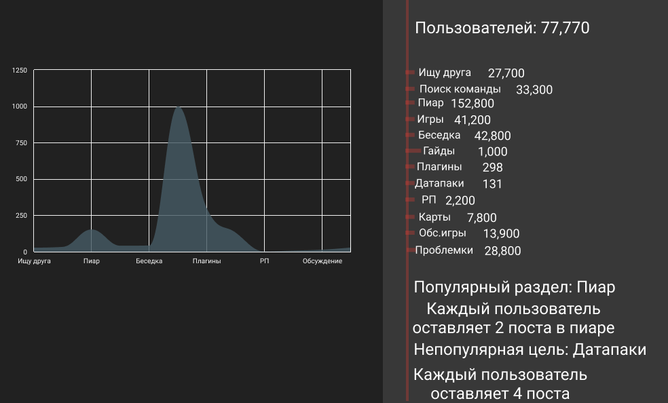This screenshot has width=668, height=403.
Task: Select the 'Игры' label
Action: point(430,119)
